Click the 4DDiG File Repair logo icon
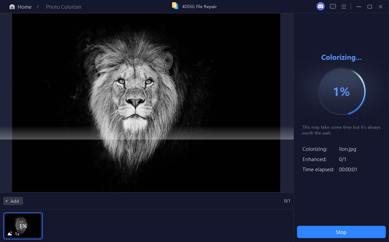The height and width of the screenshot is (242, 389). tap(175, 6)
